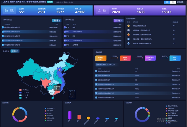Toggle 100-499人 legend in 企业规模 chart
This screenshot has height=127, width=187.
point(49,111)
